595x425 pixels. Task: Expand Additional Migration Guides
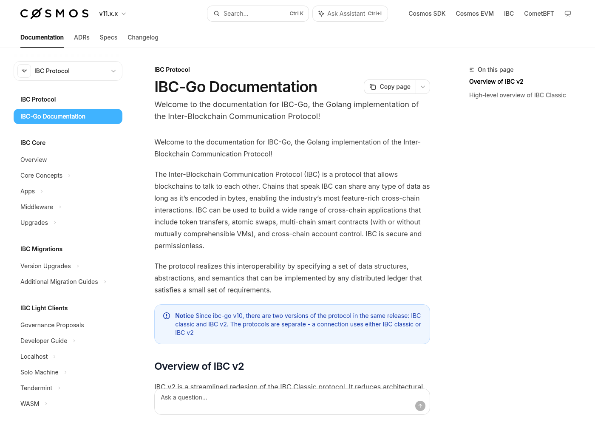(x=105, y=282)
